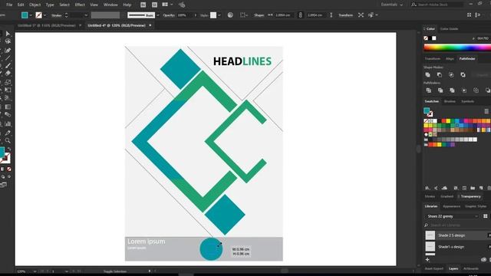Click the Opacity percentage field
Screen dimensions: 491x276
click(184, 15)
